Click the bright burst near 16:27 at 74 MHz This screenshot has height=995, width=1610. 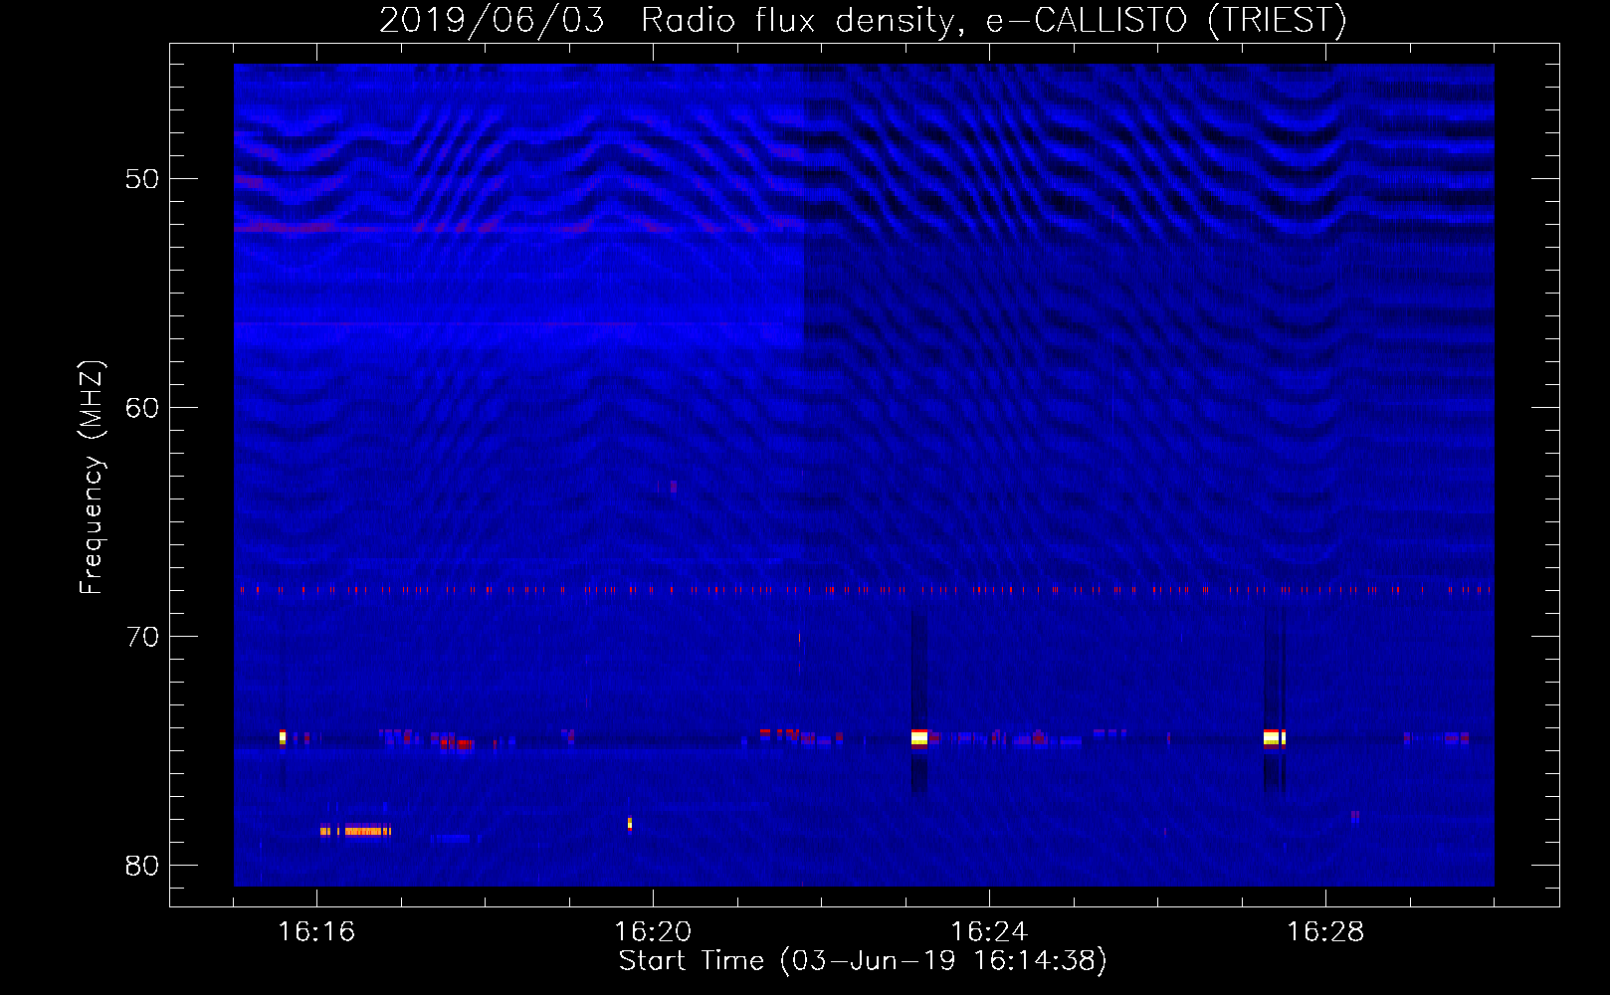1274,737
